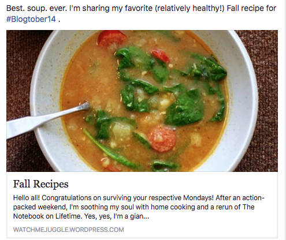Click the 'Notebook on Lifetime' description line
This screenshot has width=286, height=240.
point(81,216)
